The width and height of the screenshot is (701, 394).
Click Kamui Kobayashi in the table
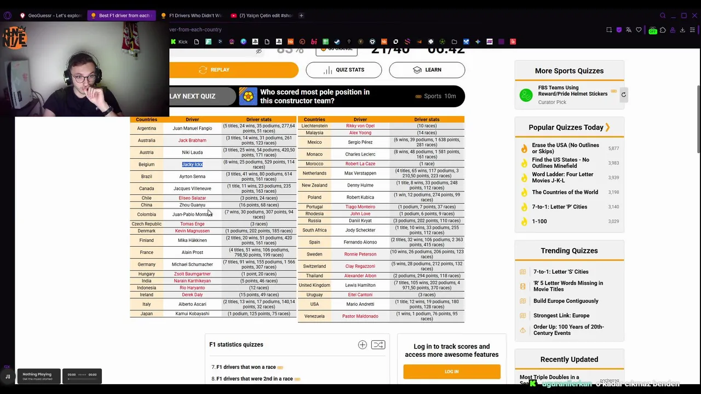192,314
